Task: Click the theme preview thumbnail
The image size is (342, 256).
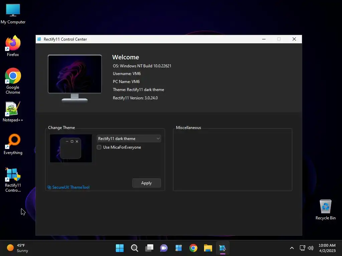Action: [71, 148]
